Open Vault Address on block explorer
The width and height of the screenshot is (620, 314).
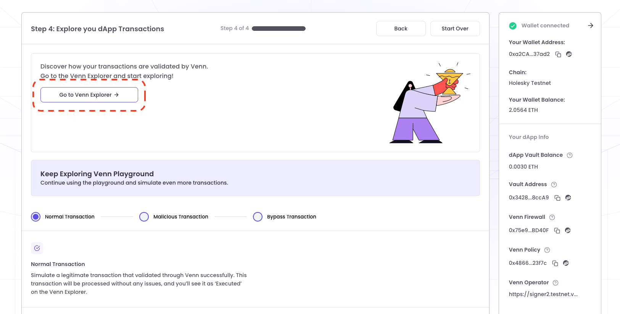568,198
